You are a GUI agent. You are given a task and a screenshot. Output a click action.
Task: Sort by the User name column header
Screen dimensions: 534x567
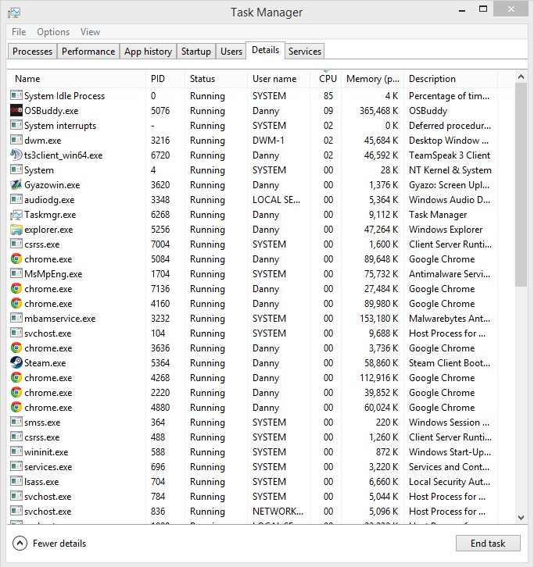pyautogui.click(x=279, y=79)
